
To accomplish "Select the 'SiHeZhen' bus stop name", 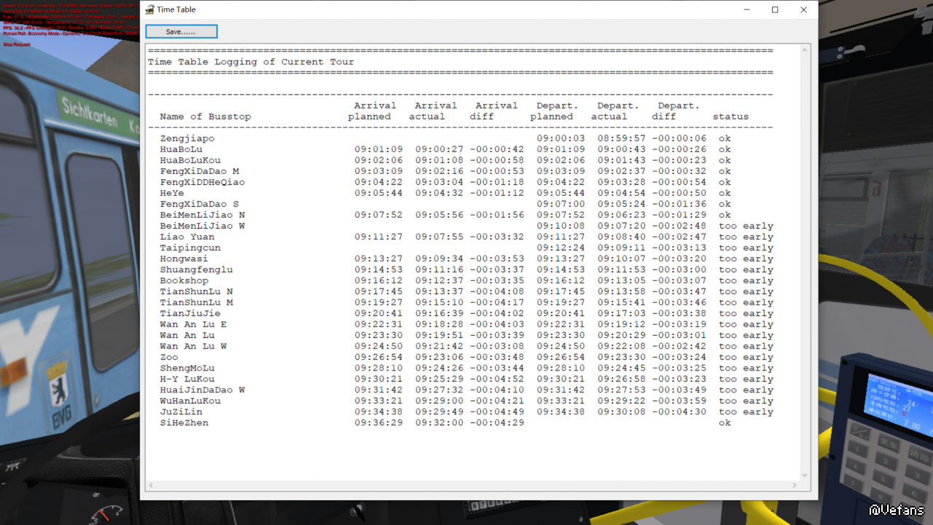I will [184, 422].
